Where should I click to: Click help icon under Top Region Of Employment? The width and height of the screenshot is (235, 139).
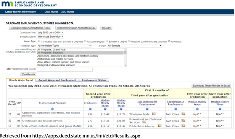click(x=175, y=109)
